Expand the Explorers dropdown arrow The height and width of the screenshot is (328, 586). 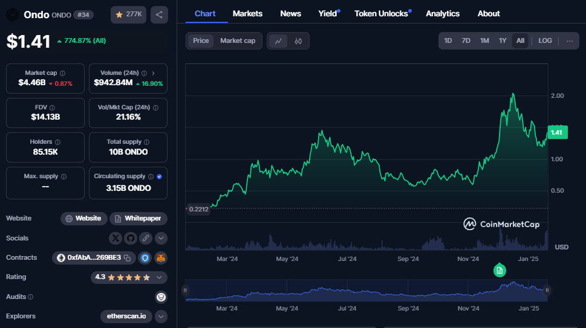click(x=161, y=316)
